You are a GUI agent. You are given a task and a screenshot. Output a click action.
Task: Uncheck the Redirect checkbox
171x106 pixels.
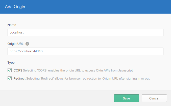(x=10, y=78)
